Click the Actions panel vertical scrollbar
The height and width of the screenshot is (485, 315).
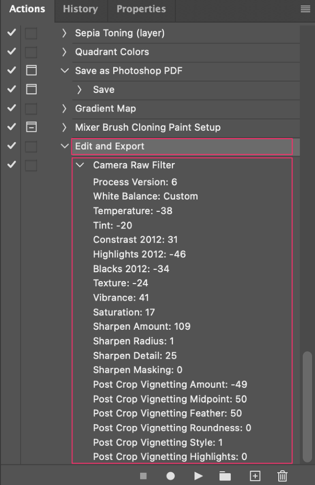click(307, 406)
